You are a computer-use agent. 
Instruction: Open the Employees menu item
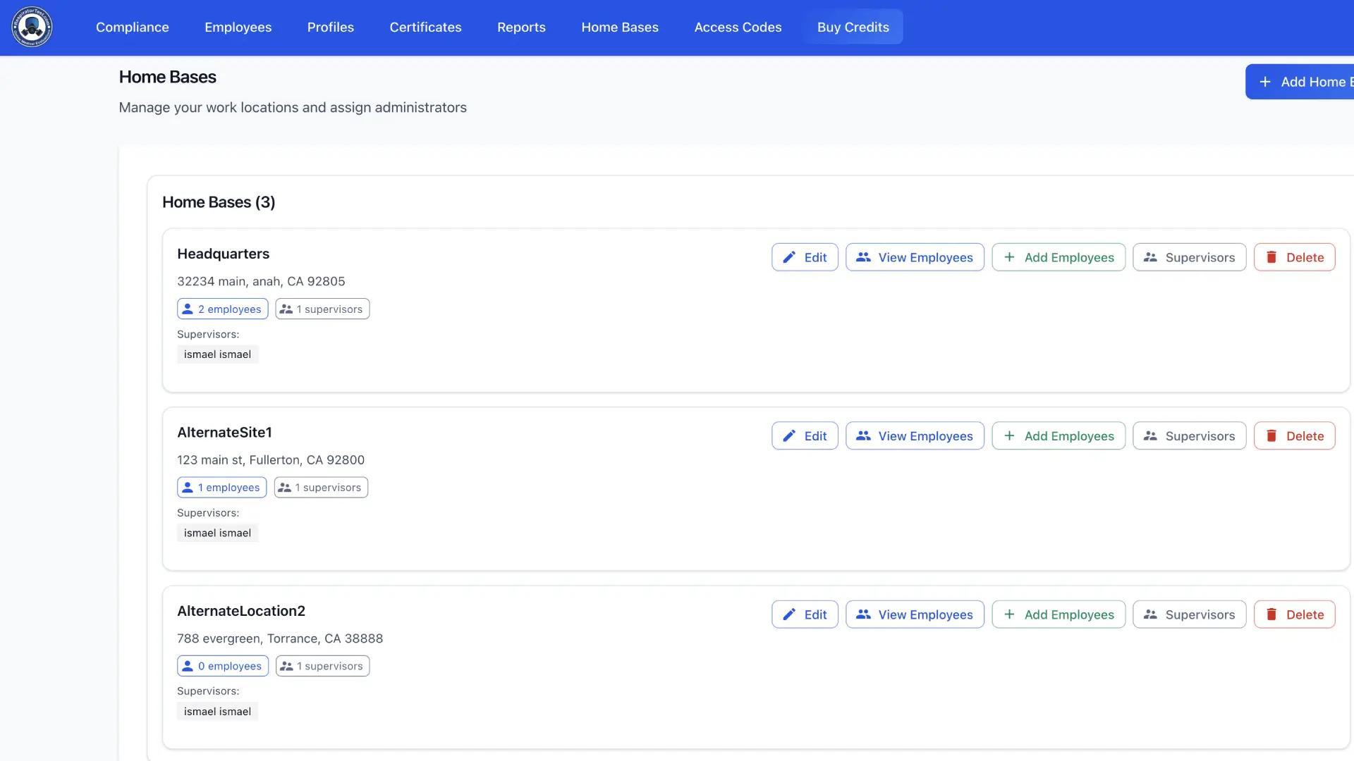click(x=238, y=27)
